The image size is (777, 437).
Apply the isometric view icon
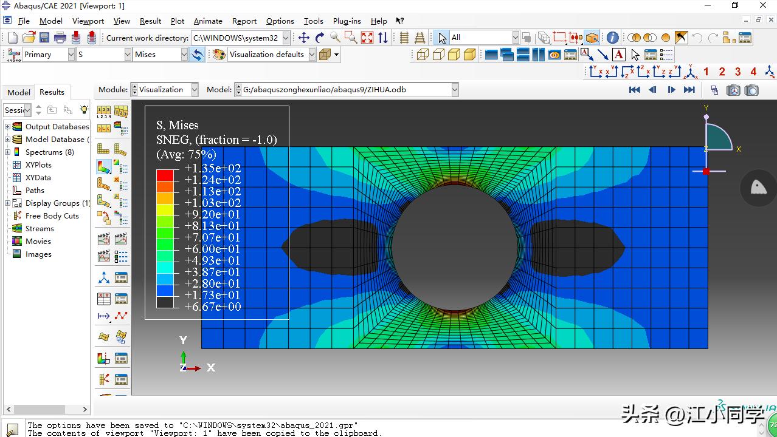[x=691, y=72]
